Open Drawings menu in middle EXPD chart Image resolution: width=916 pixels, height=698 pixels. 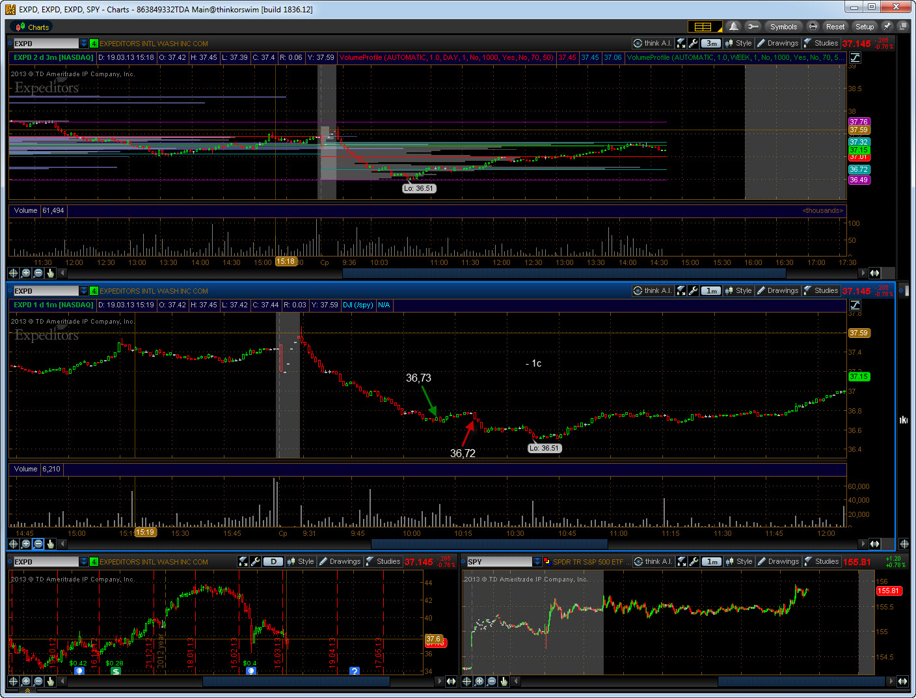click(777, 290)
